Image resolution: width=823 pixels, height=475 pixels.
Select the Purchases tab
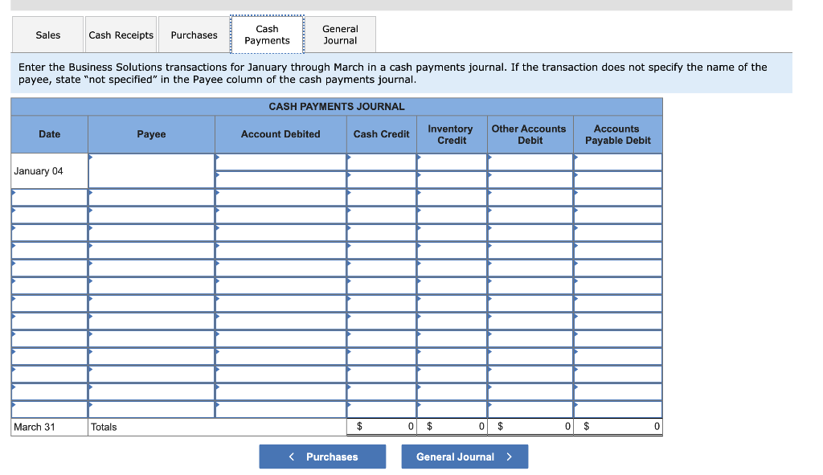tap(193, 35)
